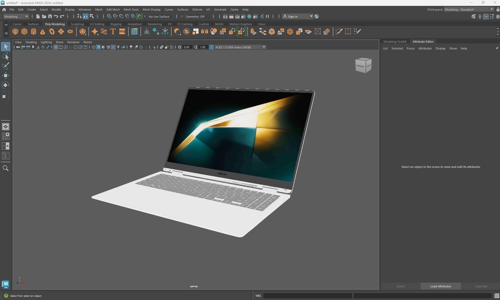This screenshot has height=300, width=500.
Task: Toggle Use All Lights in viewport
Action: (x=118, y=47)
